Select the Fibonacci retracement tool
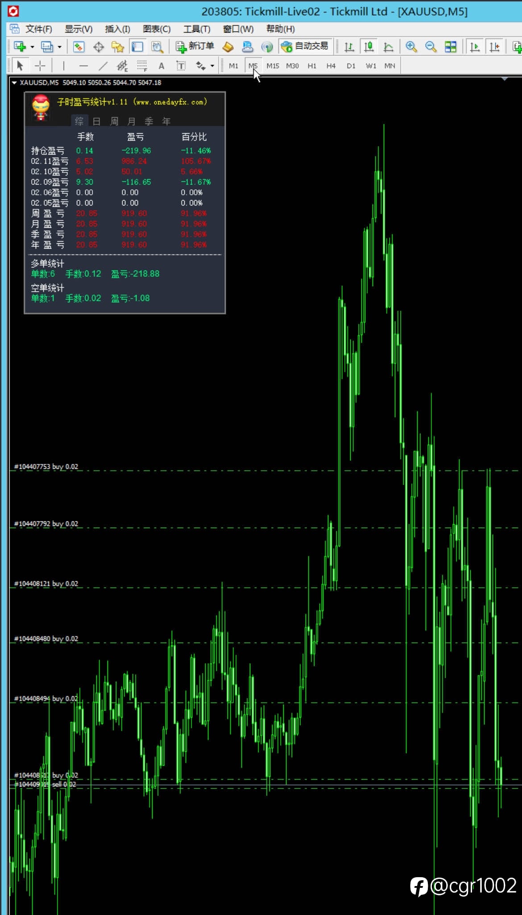 click(x=142, y=66)
